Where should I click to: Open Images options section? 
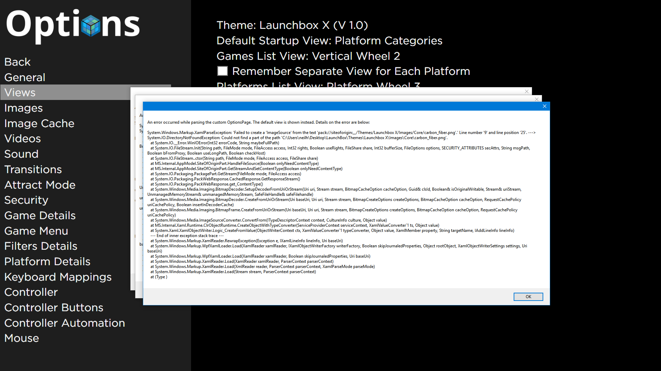[x=23, y=108]
